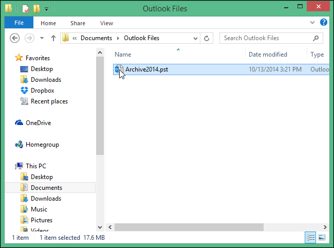This screenshot has height=248, width=334.
Task: Select OneDrive in navigation pane
Action: click(38, 123)
